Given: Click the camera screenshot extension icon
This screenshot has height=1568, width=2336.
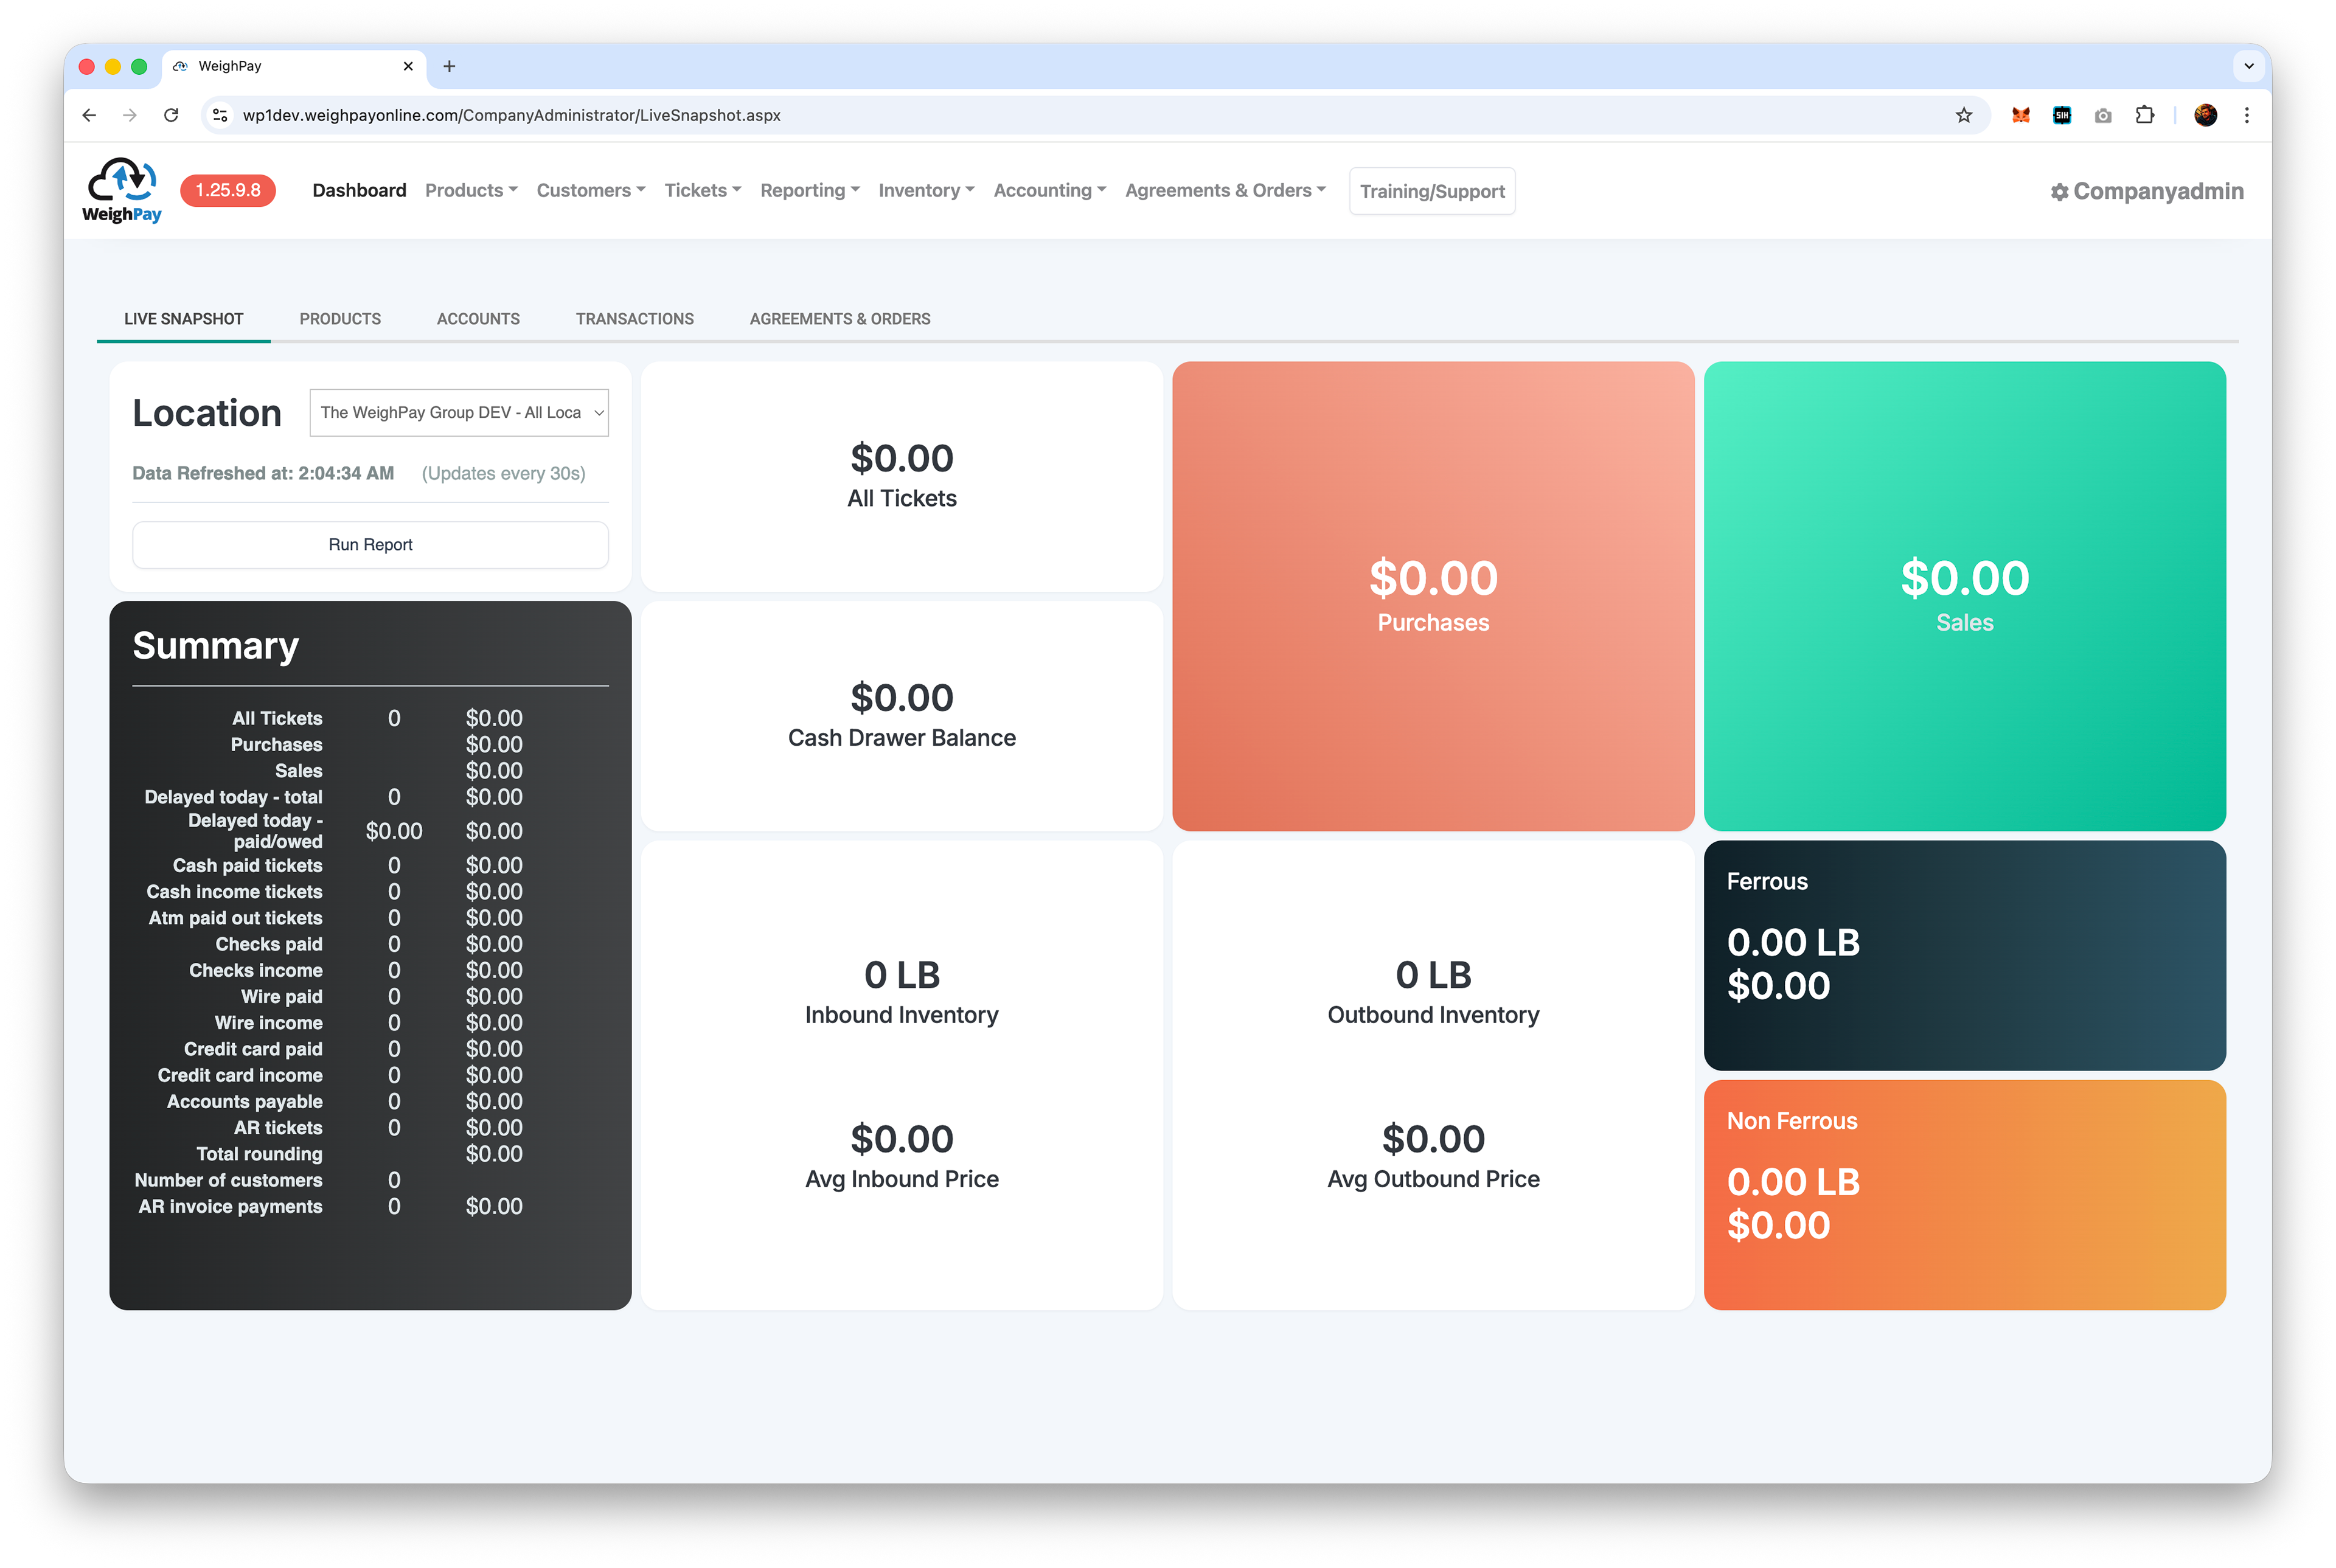Looking at the screenshot, I should tap(2103, 115).
